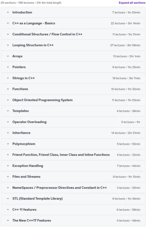Image resolution: width=146 pixels, height=228 pixels.
Task: Click Expand all sections link
Action: [x=132, y=3]
